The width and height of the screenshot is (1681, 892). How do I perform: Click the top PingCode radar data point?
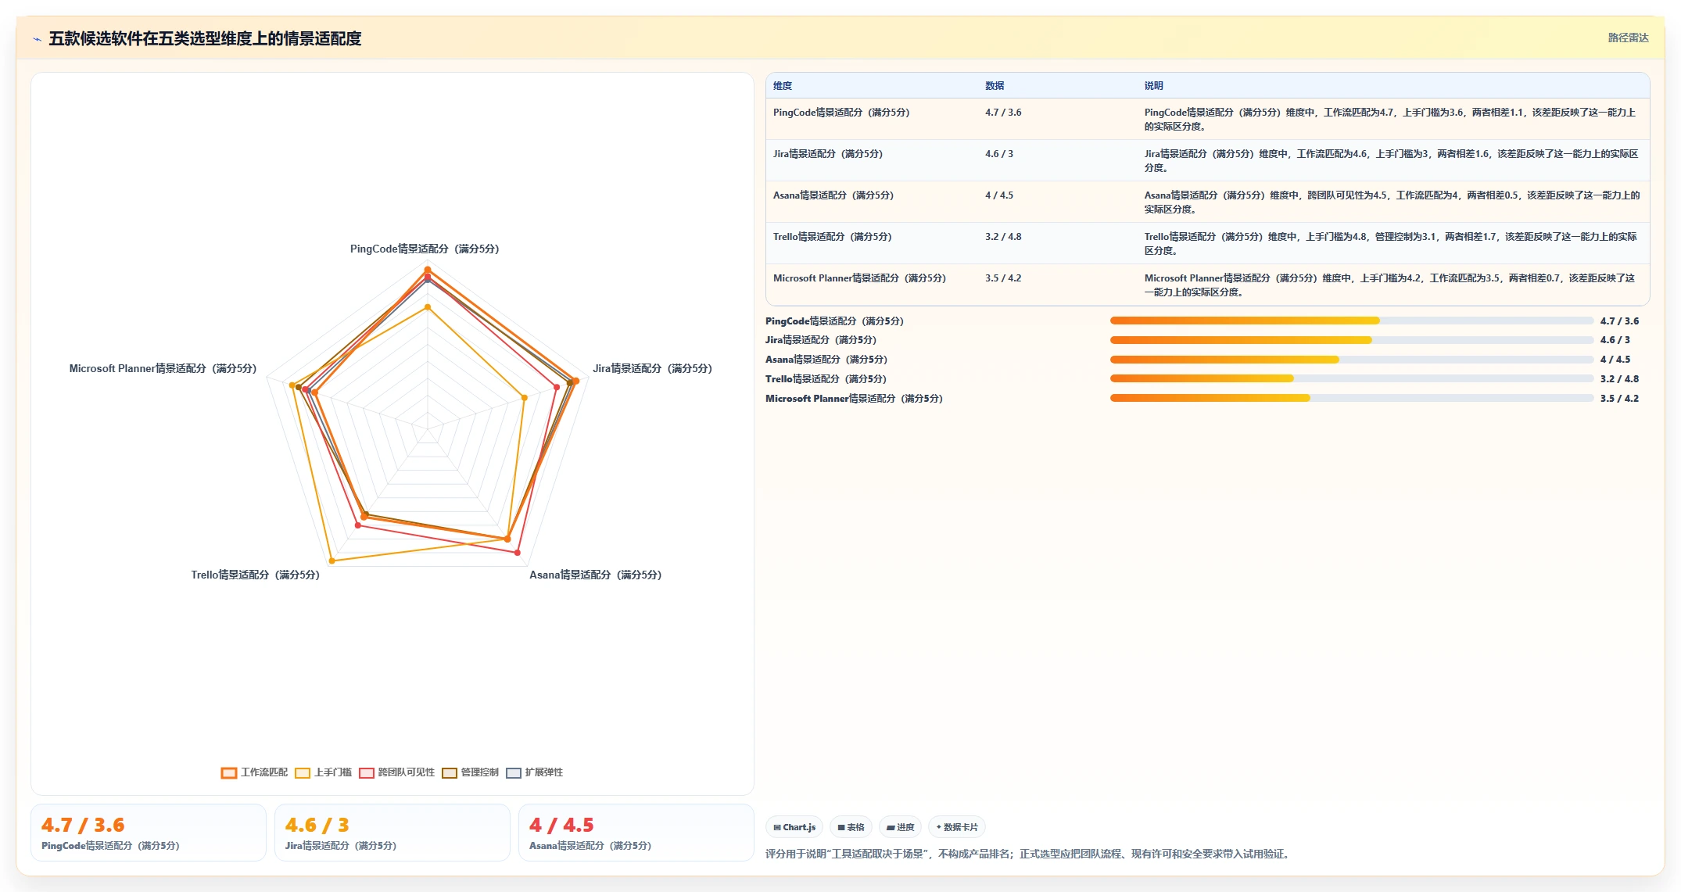point(428,270)
